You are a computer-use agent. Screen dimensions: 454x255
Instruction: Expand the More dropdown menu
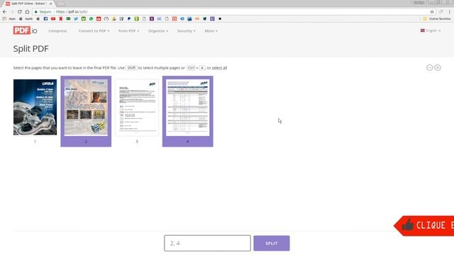(x=211, y=31)
